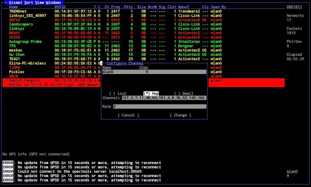The image size is (311, 187).
Task: Click the Change button
Action: (x=180, y=115)
